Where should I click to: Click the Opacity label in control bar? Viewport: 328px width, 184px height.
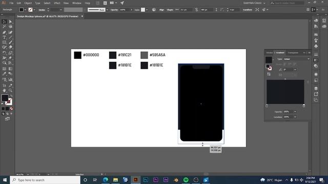tap(114, 10)
